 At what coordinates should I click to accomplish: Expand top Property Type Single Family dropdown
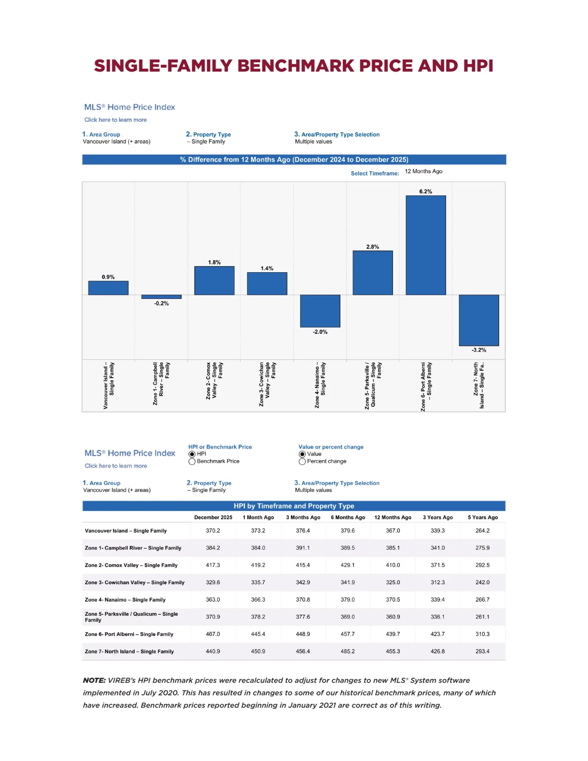[x=208, y=141]
